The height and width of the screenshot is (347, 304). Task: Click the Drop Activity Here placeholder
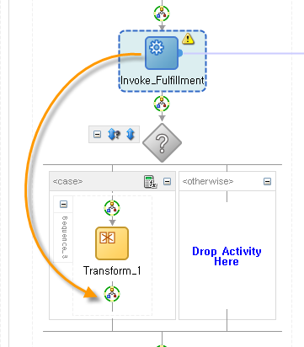pos(227,256)
